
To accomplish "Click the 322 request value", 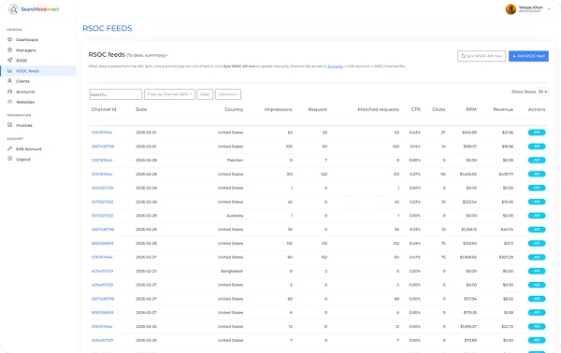I will pyautogui.click(x=324, y=174).
